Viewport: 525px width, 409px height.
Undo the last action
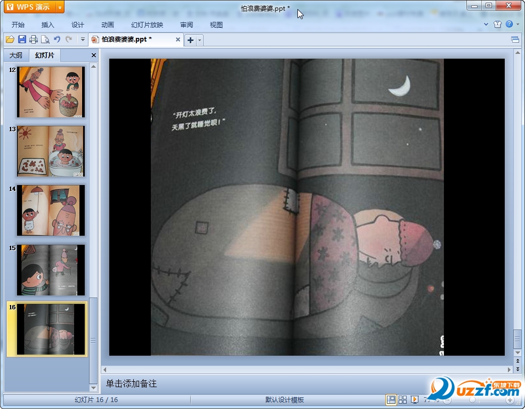[57, 39]
